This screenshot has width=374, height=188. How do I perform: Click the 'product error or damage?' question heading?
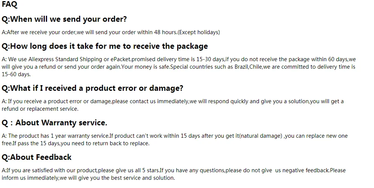[x=134, y=88]
